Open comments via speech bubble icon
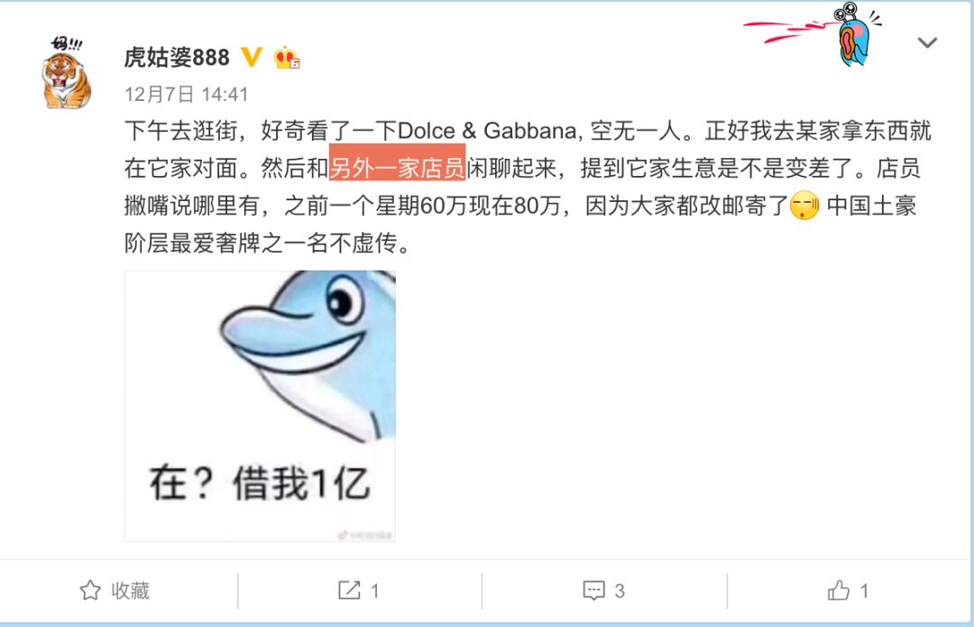The height and width of the screenshot is (627, 974). [593, 590]
